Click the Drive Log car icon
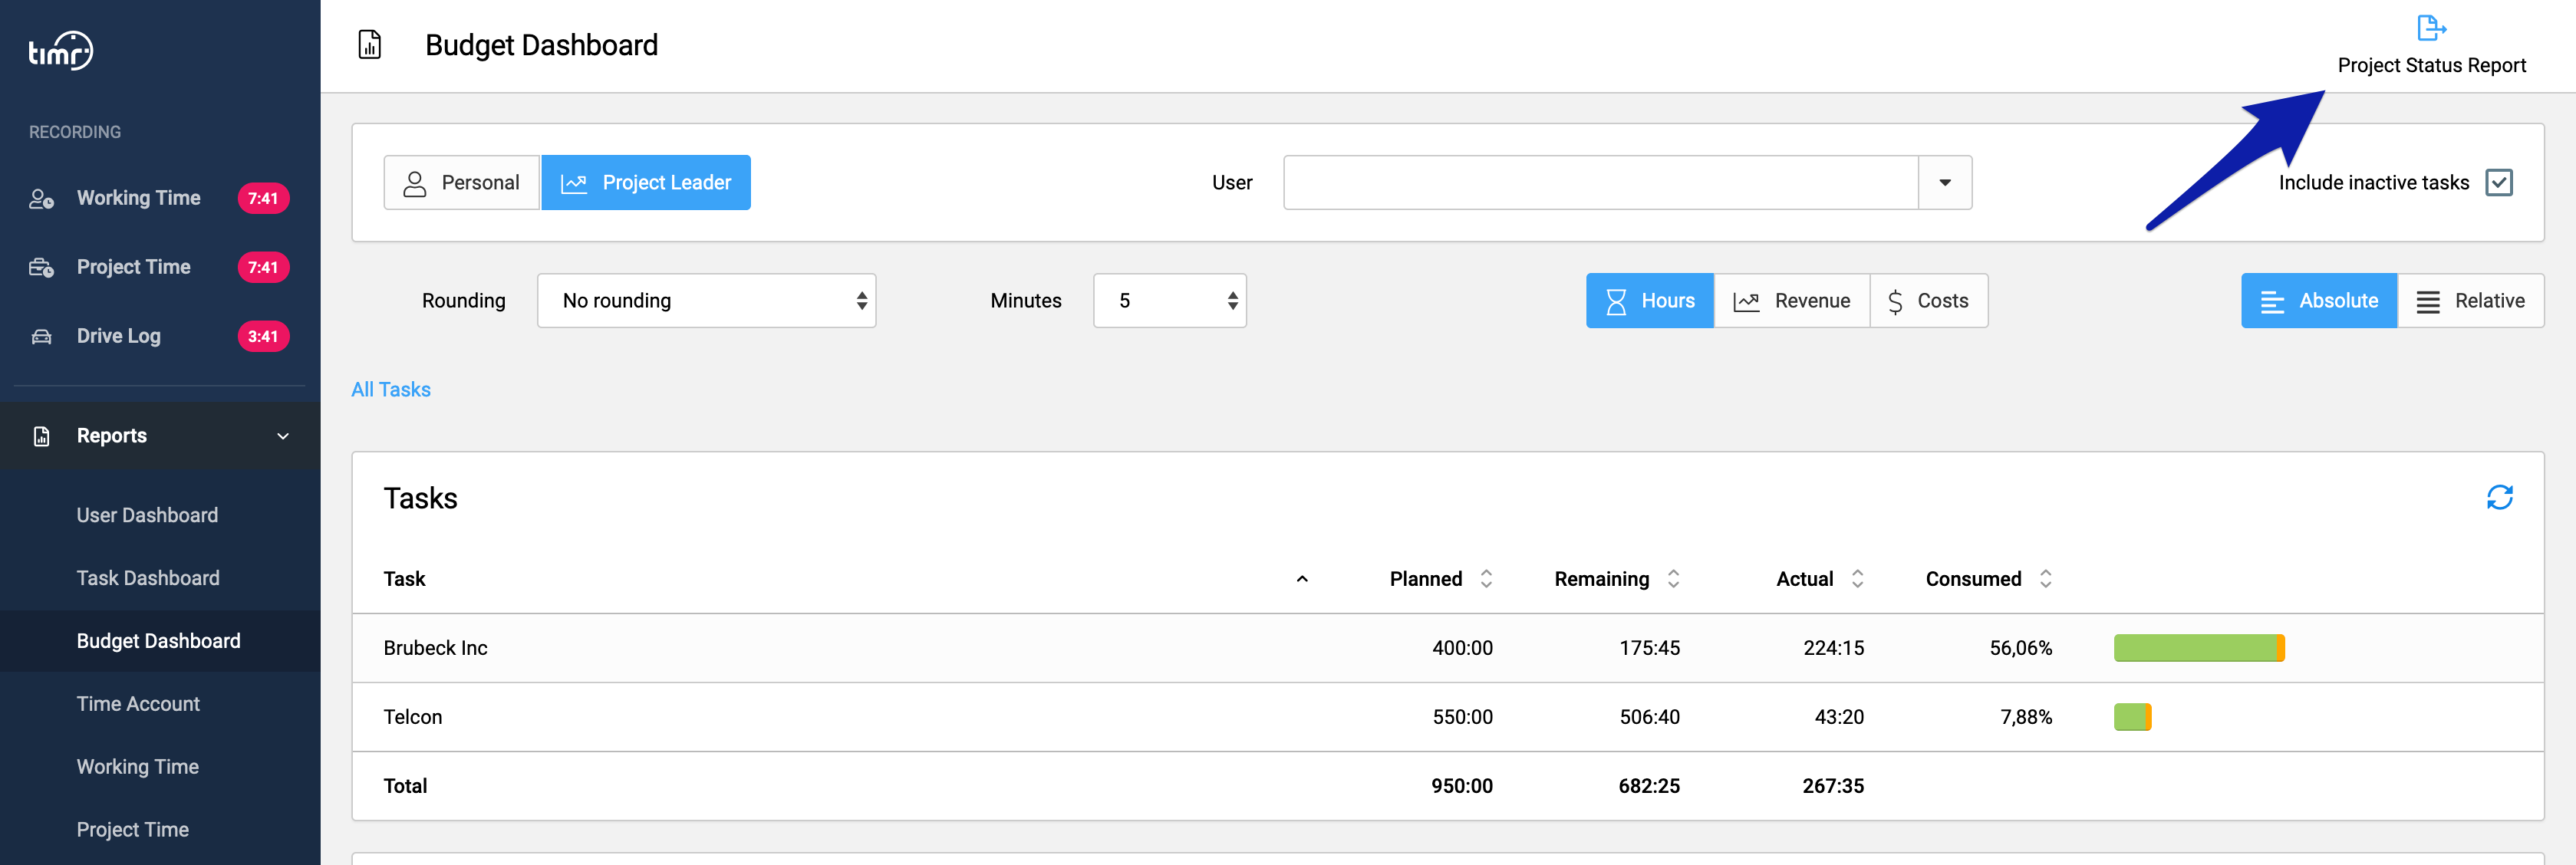Viewport: 2576px width, 865px height. [41, 336]
